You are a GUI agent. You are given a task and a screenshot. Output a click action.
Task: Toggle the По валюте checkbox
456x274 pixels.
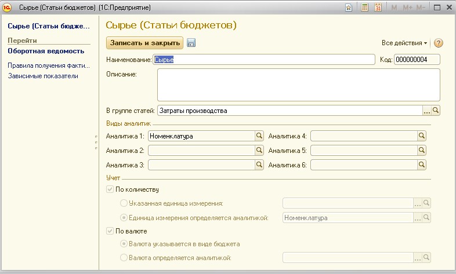pyautogui.click(x=111, y=231)
